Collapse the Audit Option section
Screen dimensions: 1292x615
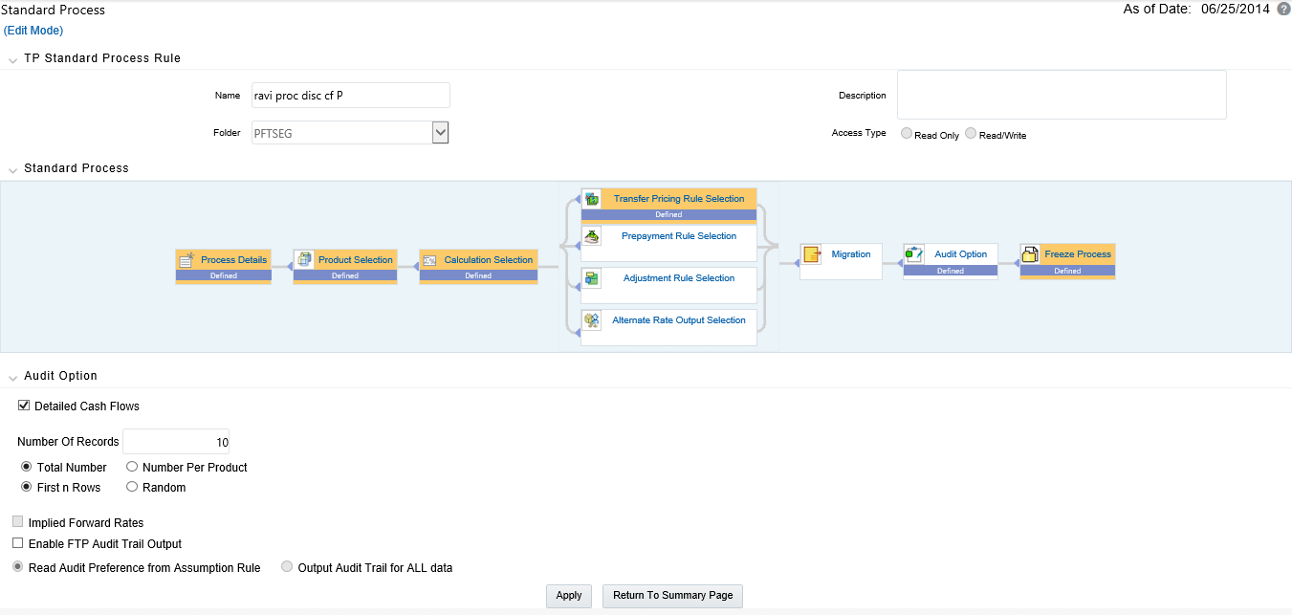tap(12, 377)
